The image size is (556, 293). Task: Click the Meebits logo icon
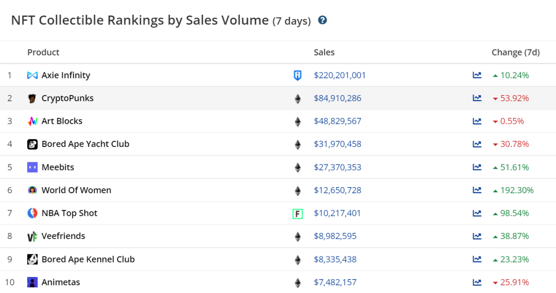click(x=32, y=167)
